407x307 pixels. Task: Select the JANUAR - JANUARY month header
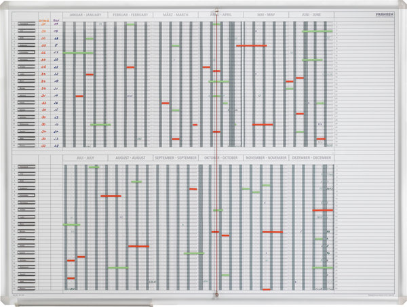(85, 14)
